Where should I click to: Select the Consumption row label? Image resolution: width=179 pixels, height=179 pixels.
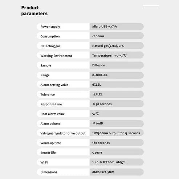pyautogui.click(x=50, y=36)
